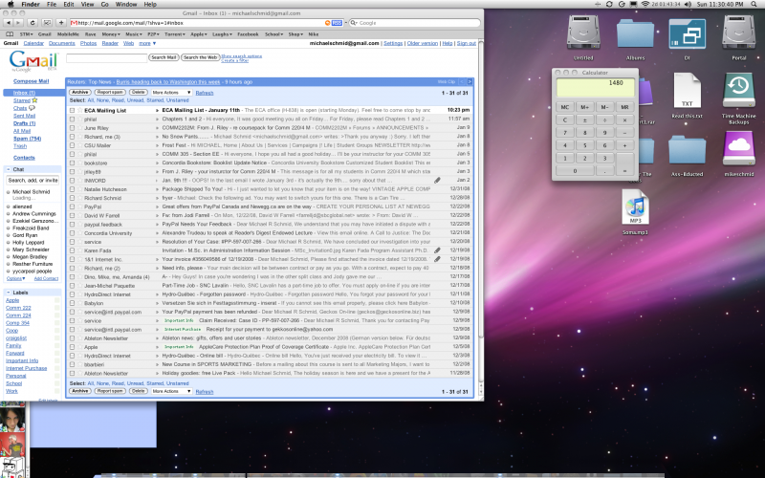The height and width of the screenshot is (478, 765).
Task: Tick the bookstore email checkbox
Action: [73, 163]
